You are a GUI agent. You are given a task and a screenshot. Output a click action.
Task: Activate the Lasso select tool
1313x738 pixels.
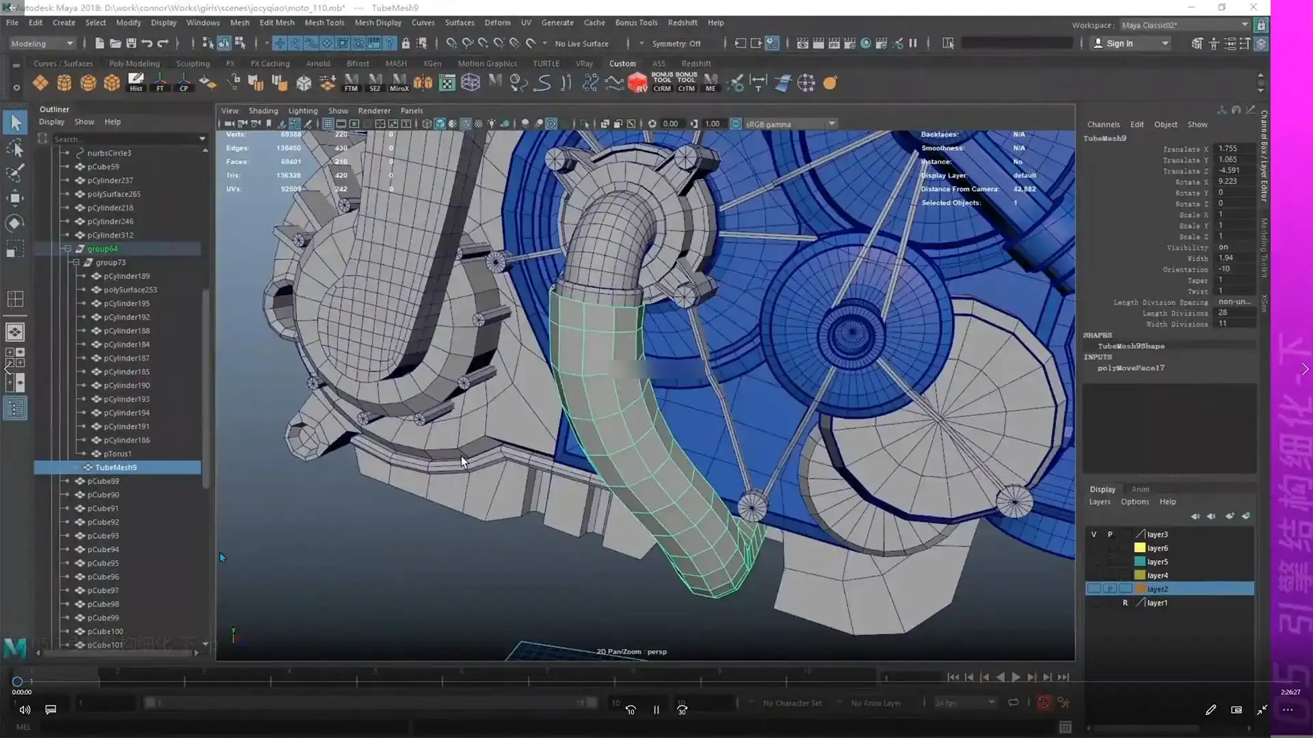15,148
